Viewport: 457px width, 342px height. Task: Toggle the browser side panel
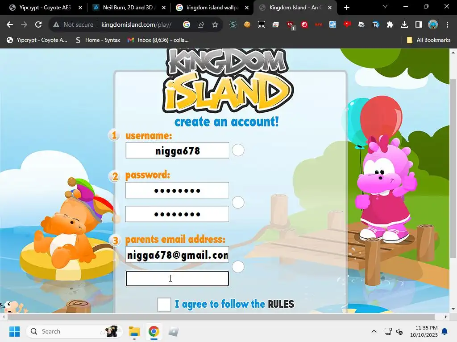(x=419, y=25)
